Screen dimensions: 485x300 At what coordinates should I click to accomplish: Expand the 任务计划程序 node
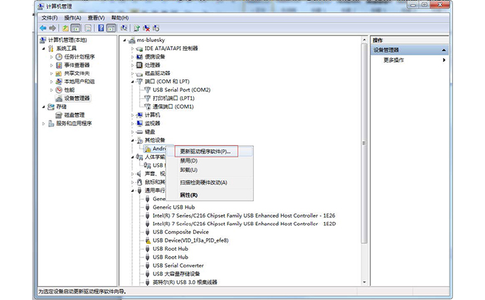51,57
